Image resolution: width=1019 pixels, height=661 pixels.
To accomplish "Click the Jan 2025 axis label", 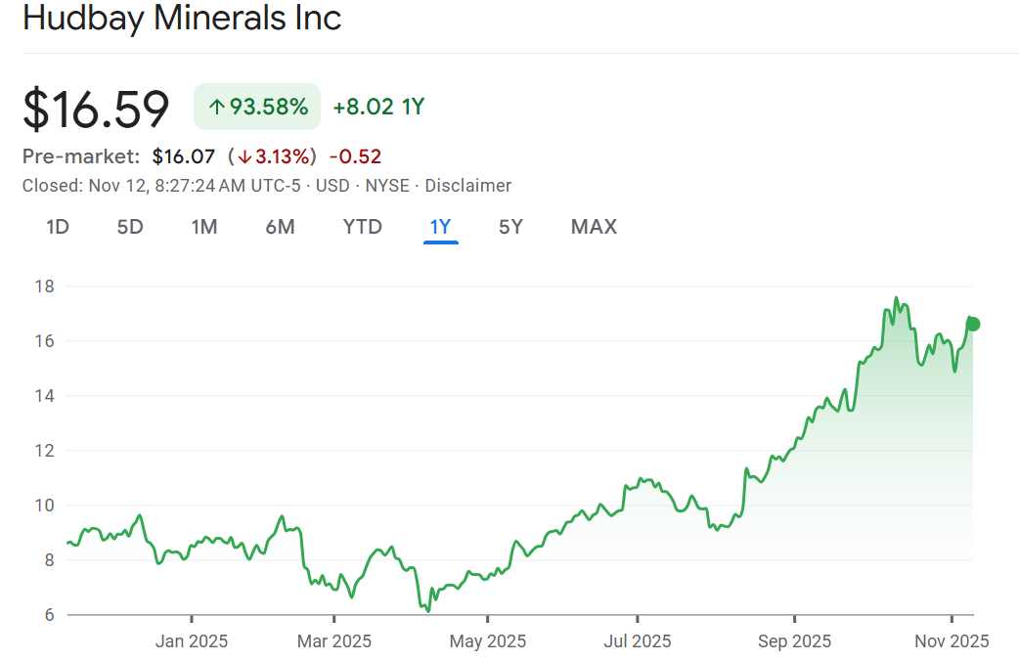I will [192, 641].
